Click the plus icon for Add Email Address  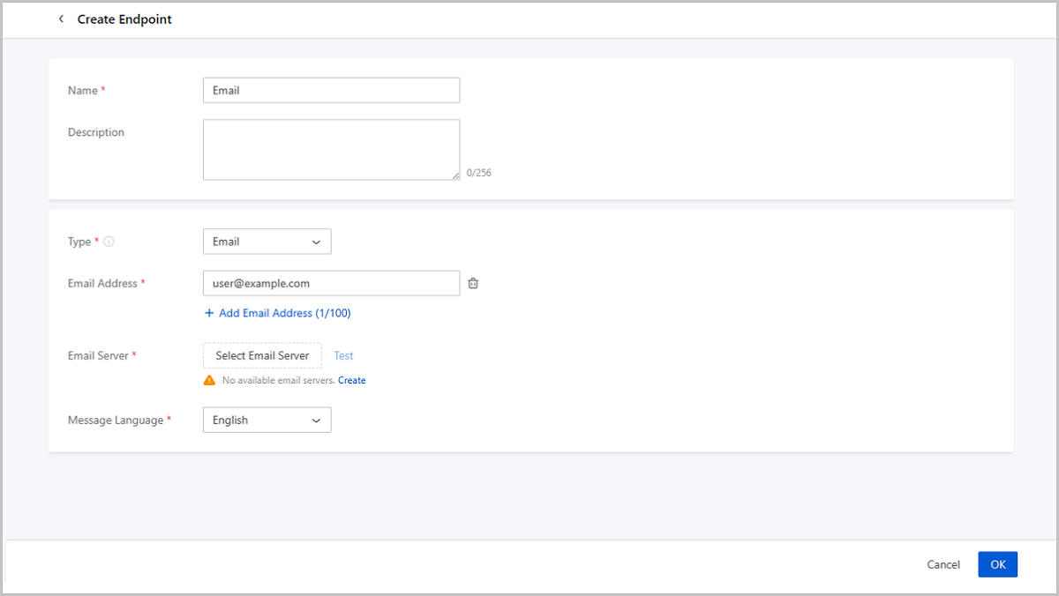pos(209,313)
